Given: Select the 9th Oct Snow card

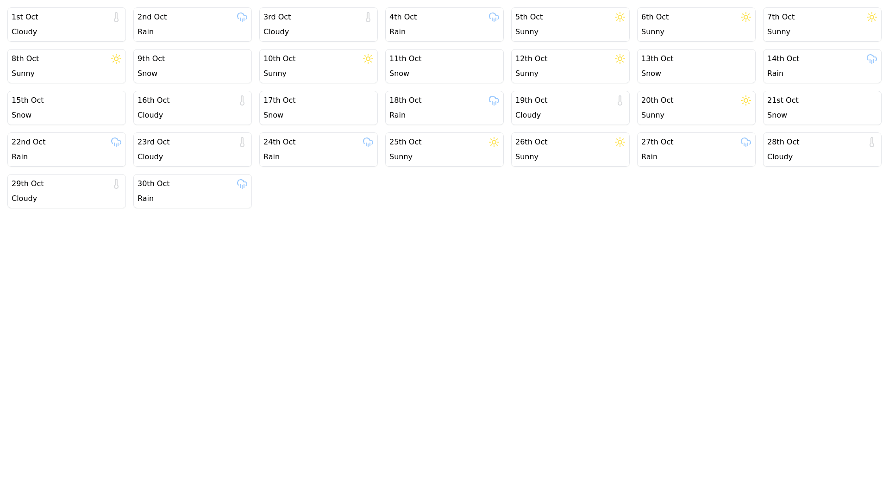Looking at the screenshot, I should point(193,66).
